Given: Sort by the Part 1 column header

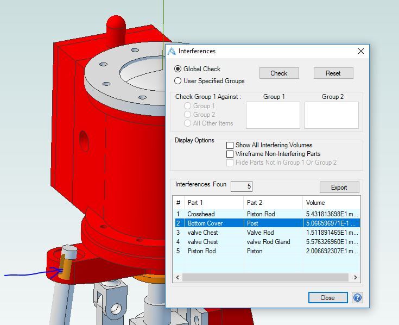Looking at the screenshot, I should tap(214, 203).
